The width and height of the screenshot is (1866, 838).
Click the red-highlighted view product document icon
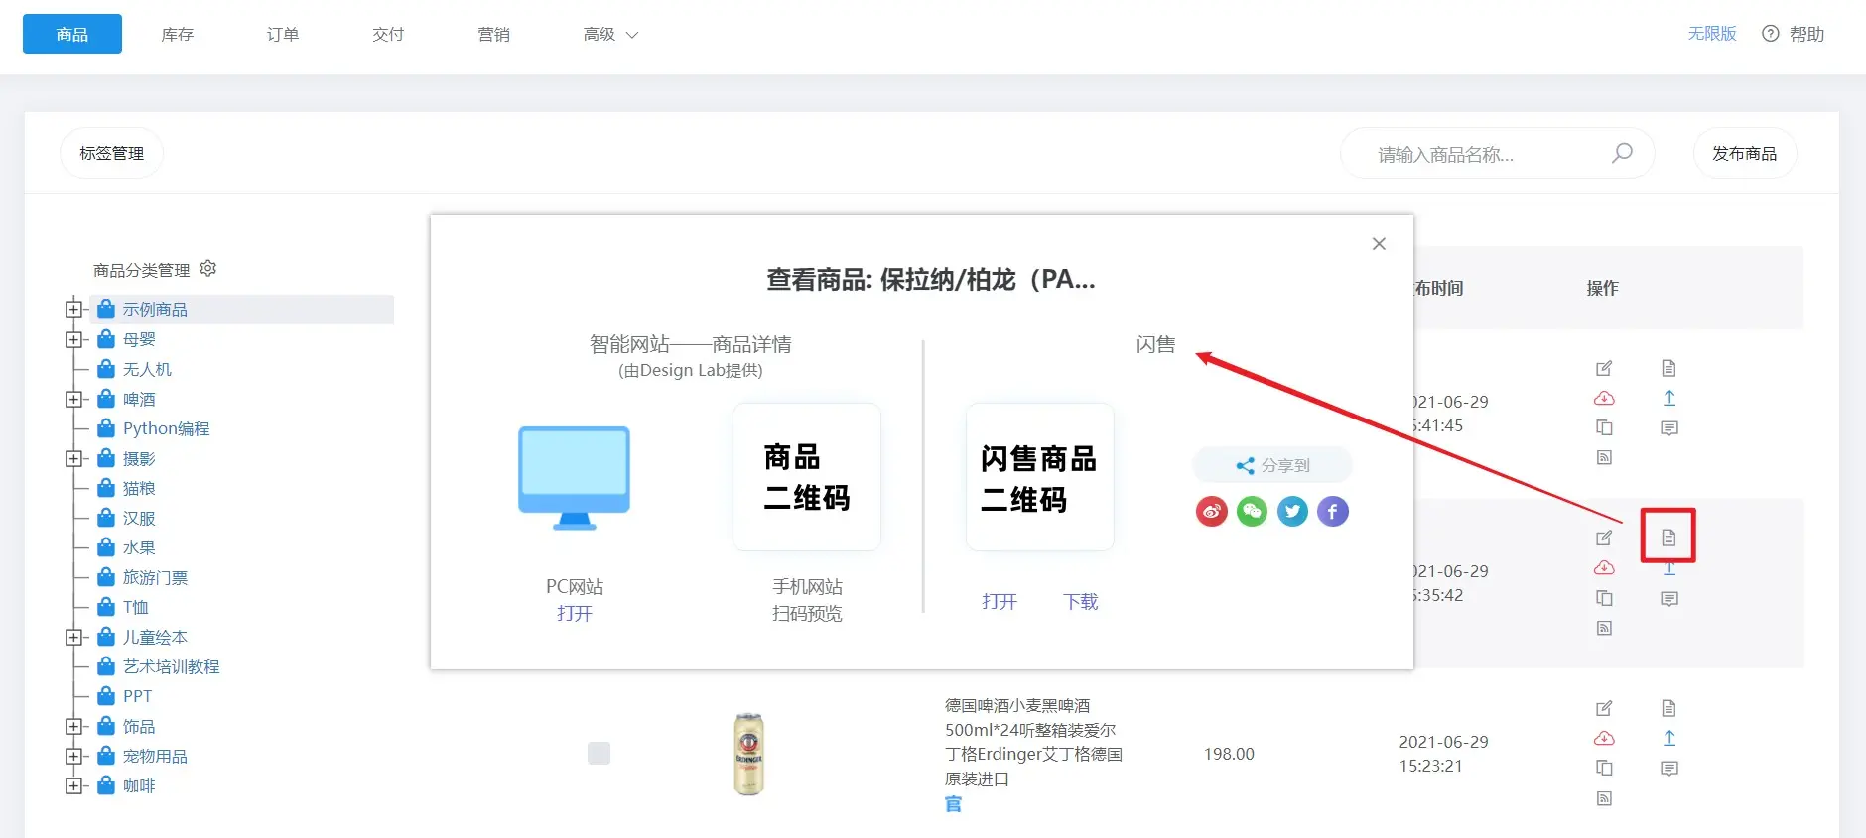pyautogui.click(x=1668, y=538)
